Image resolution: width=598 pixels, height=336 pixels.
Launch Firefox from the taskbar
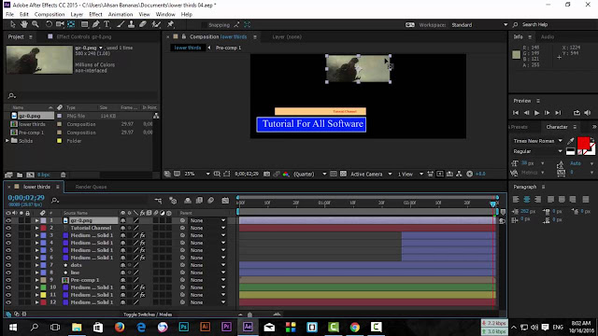(120, 327)
